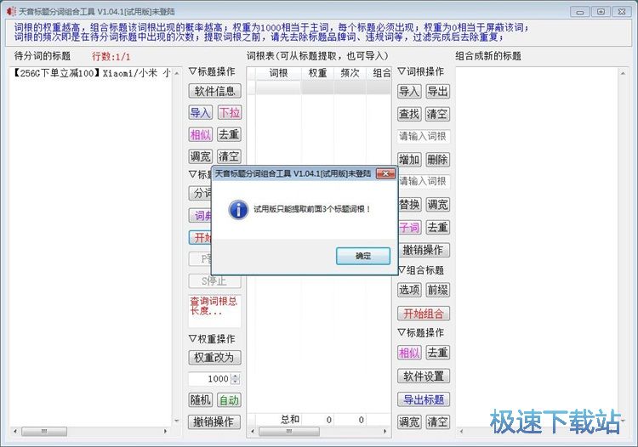Click 调宽 under the left 标题操作 section
The image size is (638, 447).
(200, 156)
